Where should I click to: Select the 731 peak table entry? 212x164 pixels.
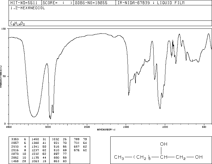coord(80,143)
